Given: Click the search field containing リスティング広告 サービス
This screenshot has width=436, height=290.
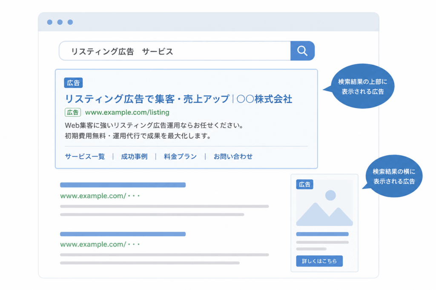Looking at the screenshot, I should 175,51.
